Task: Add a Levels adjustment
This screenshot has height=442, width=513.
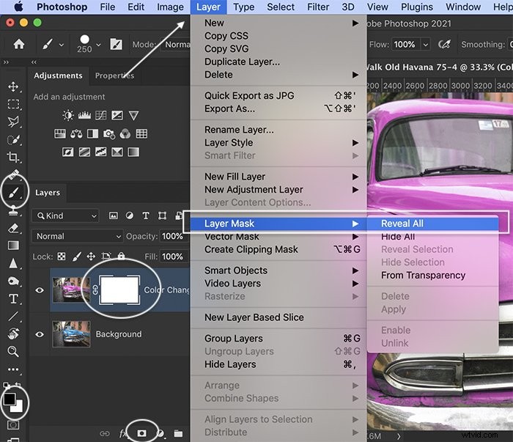Action: (84, 115)
